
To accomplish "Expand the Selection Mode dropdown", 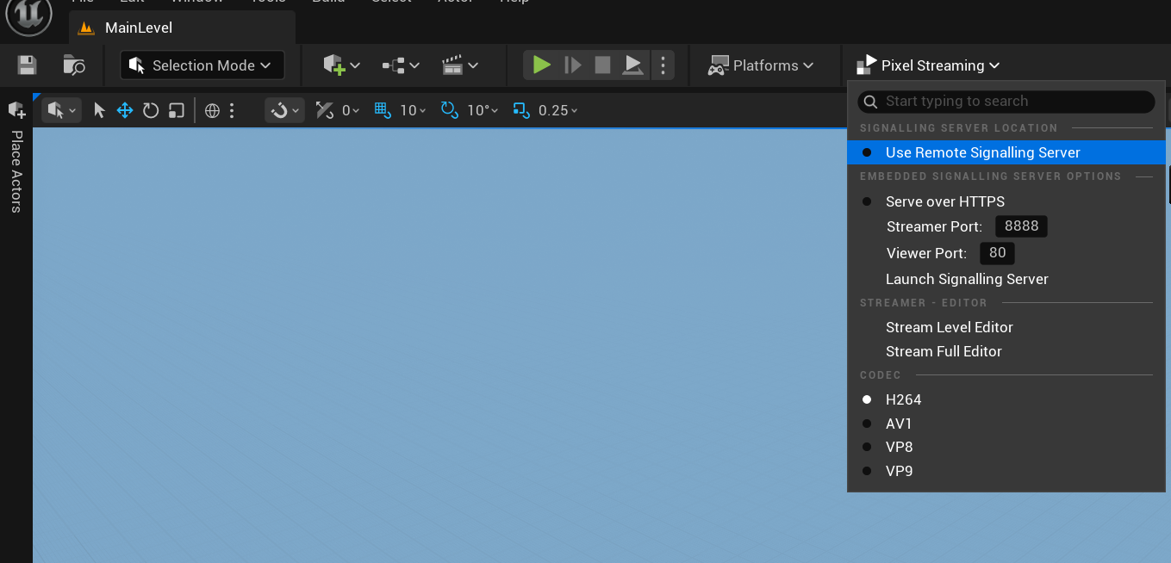I will tap(202, 65).
